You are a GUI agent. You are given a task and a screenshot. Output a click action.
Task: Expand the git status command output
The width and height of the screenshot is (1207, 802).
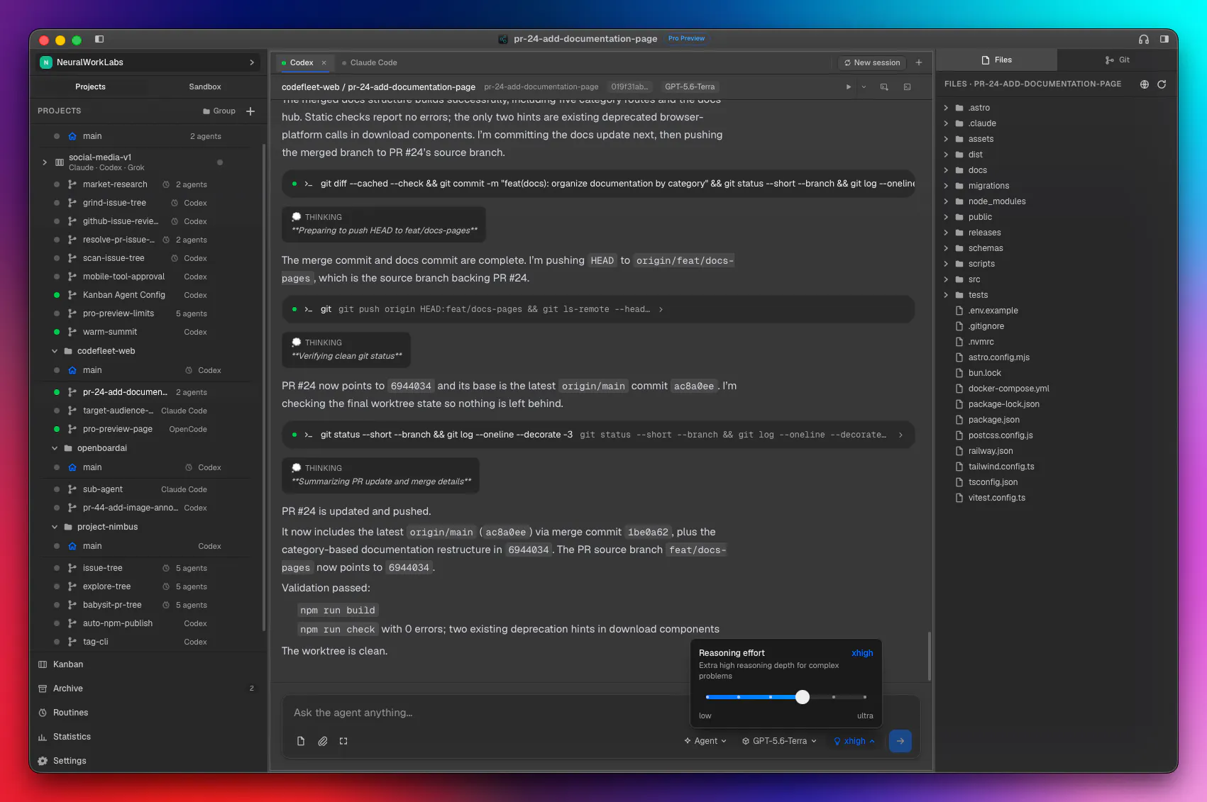pos(900,435)
